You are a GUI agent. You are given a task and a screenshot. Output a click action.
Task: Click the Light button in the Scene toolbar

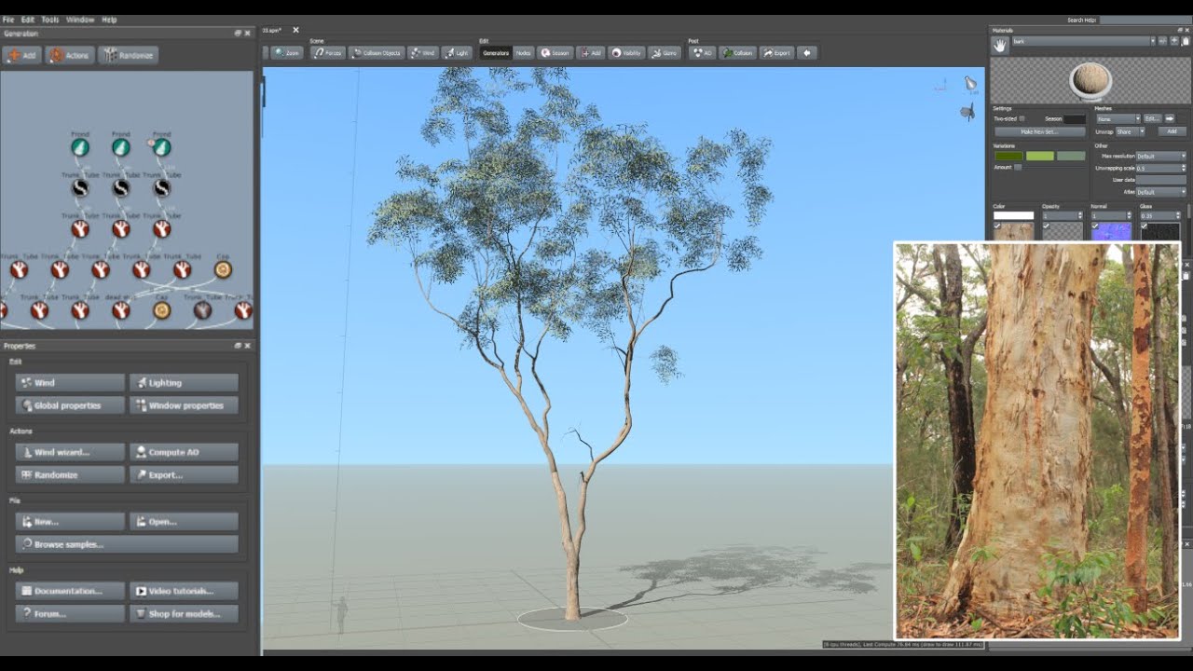coord(456,53)
